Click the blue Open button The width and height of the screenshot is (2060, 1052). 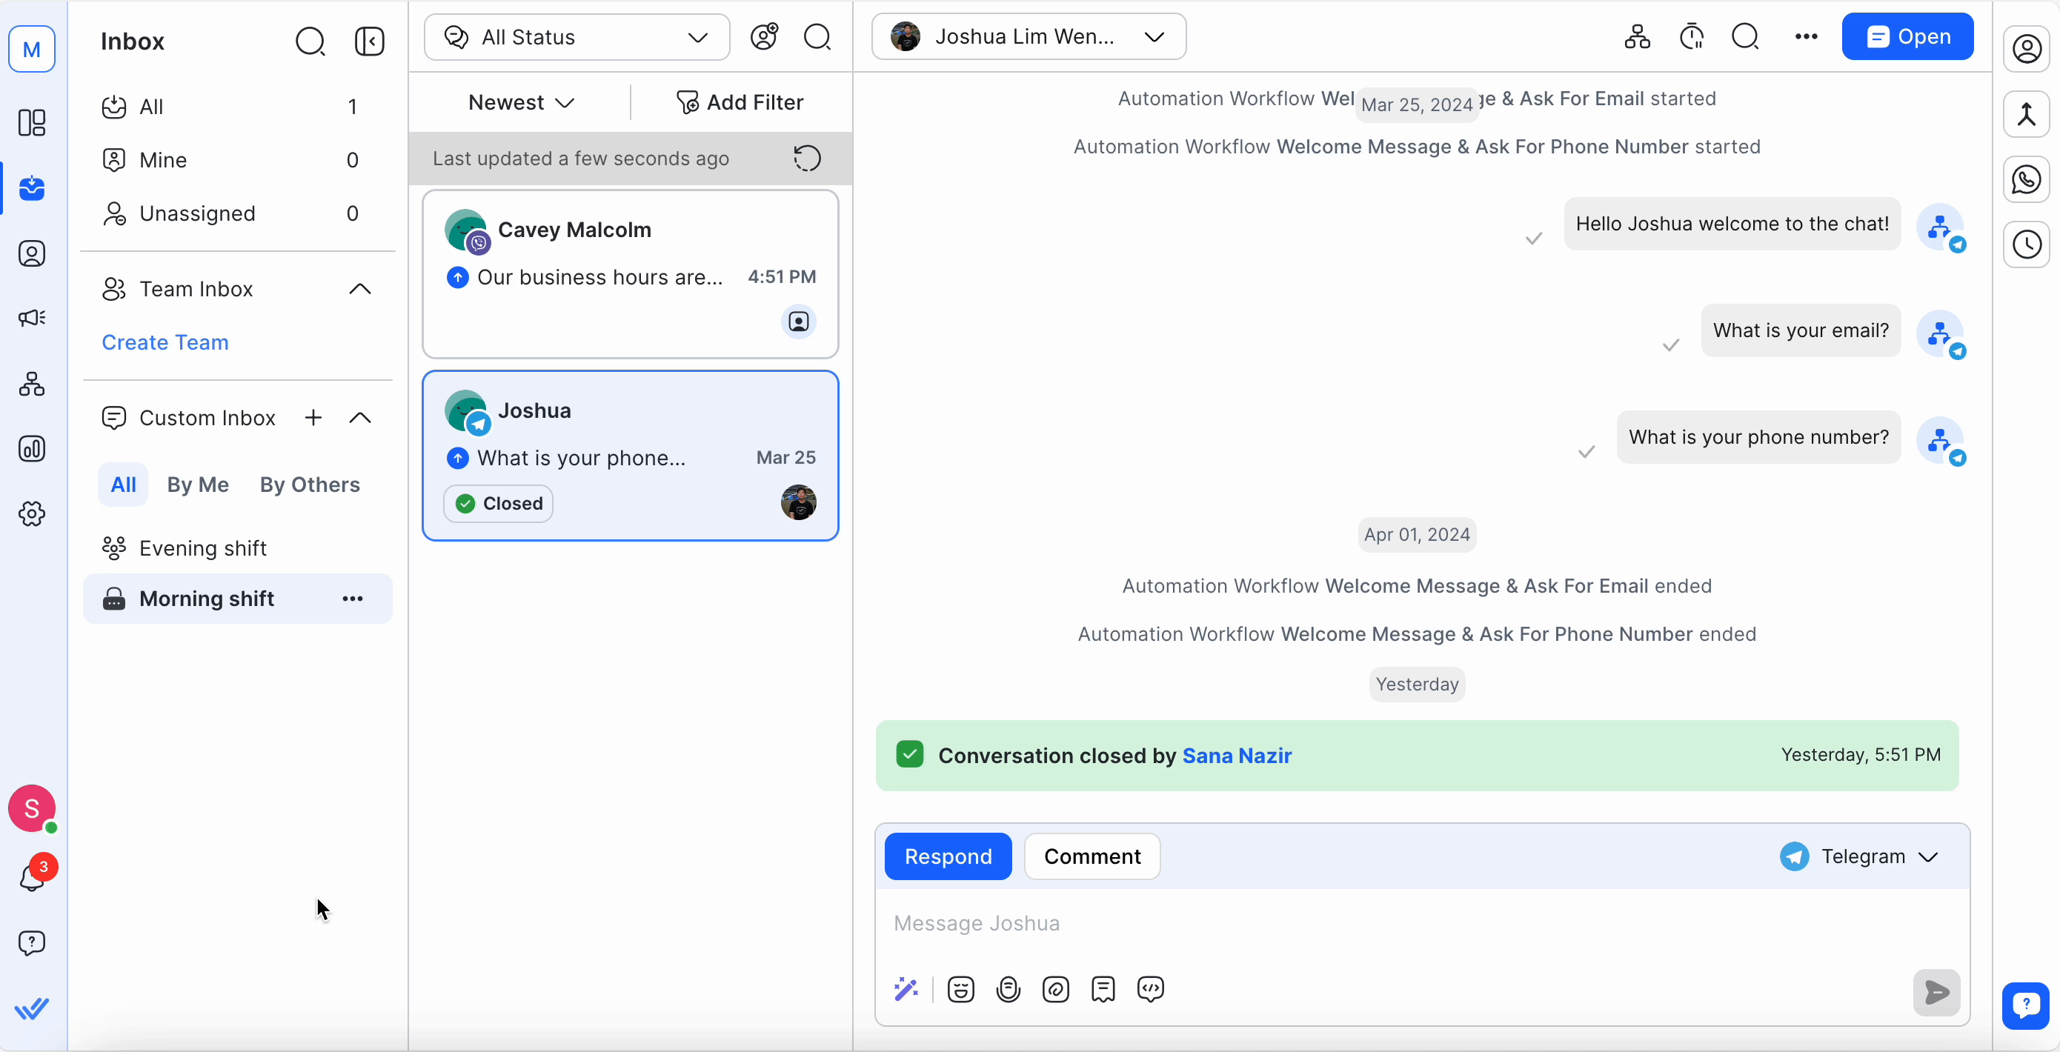[1907, 37]
